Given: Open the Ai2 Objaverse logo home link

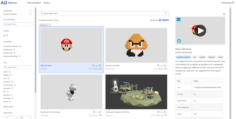Looking at the screenshot, I should point(8,3).
